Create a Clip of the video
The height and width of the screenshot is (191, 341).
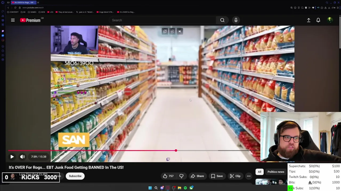click(x=235, y=176)
